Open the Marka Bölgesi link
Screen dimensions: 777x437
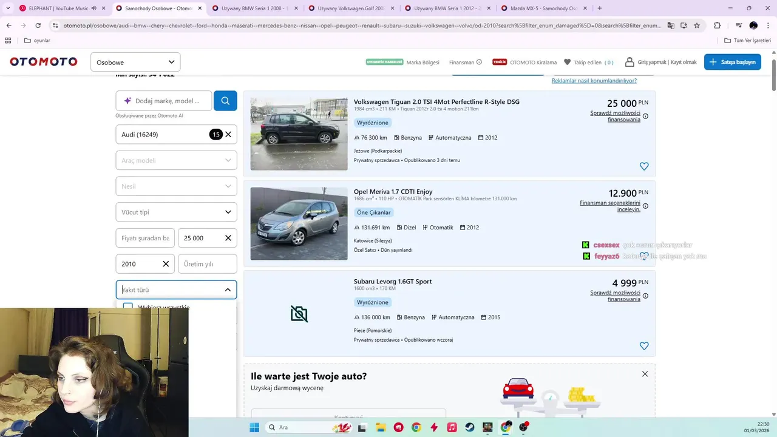pos(422,63)
